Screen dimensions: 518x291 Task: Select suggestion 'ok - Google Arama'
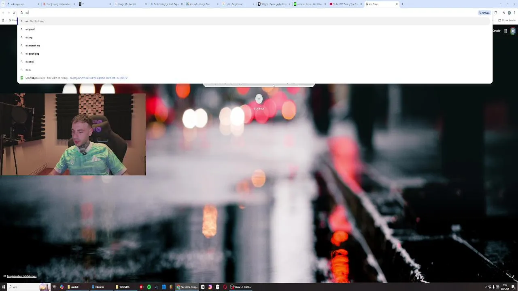(x=255, y=21)
